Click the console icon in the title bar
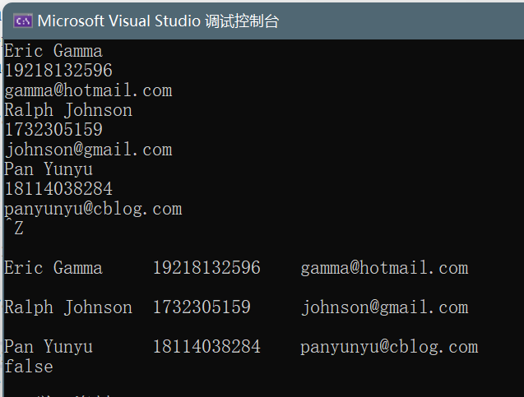Screen dimensions: 524x397 (23, 21)
